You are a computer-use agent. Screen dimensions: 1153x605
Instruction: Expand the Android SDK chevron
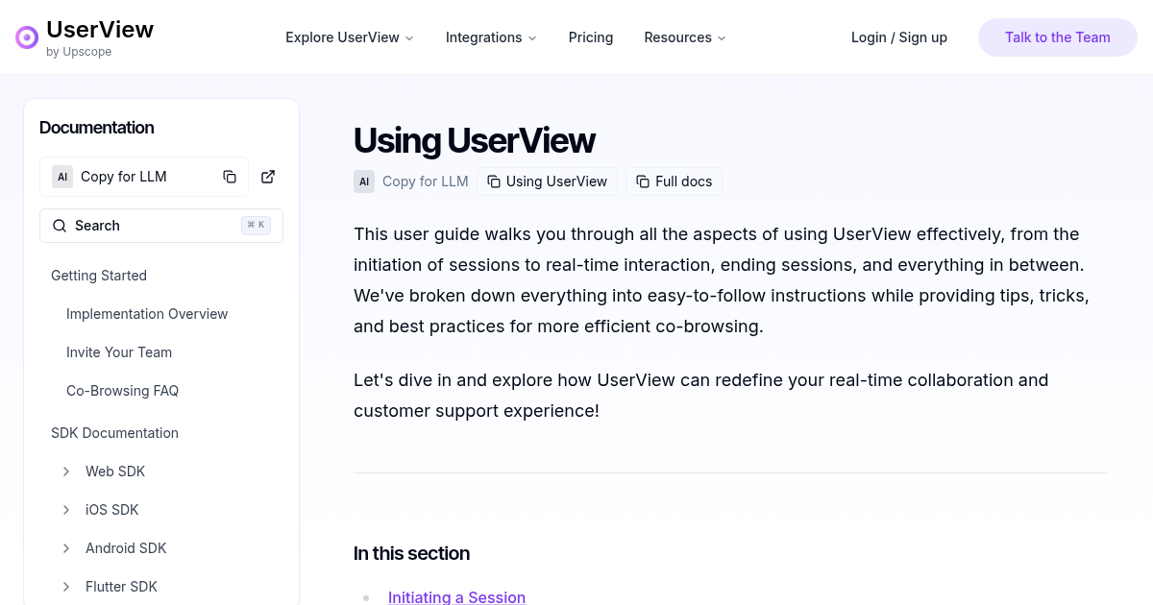(66, 548)
